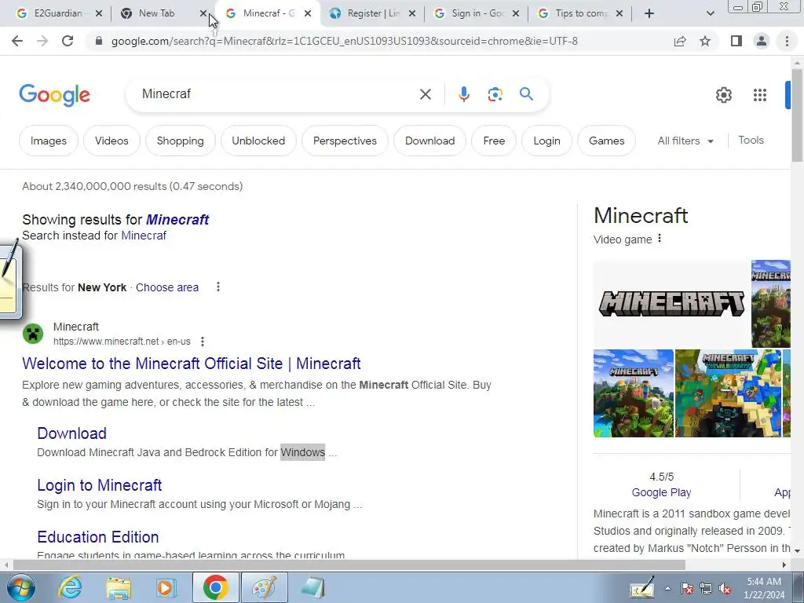
Task: Click the Minecraft logo thumbnail image
Action: pos(672,304)
